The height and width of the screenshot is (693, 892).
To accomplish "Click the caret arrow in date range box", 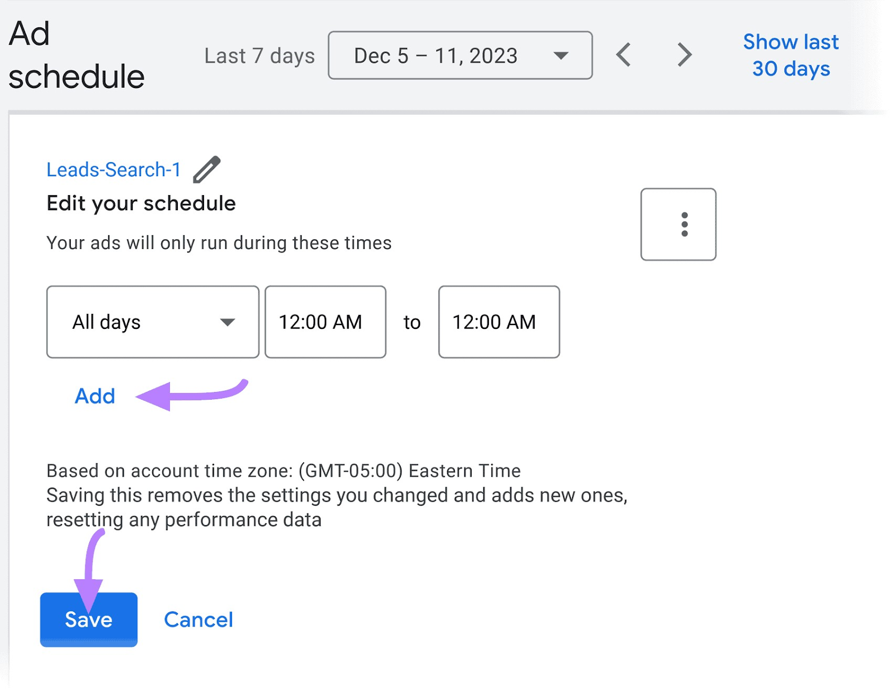I will [560, 55].
